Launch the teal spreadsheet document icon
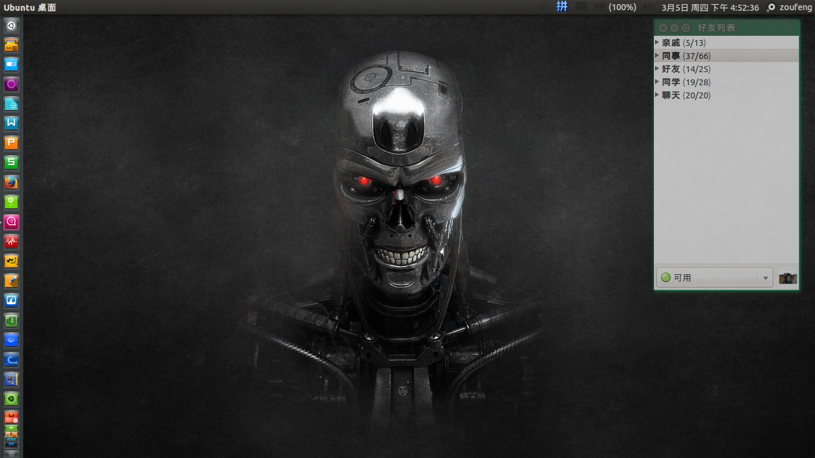 12,104
